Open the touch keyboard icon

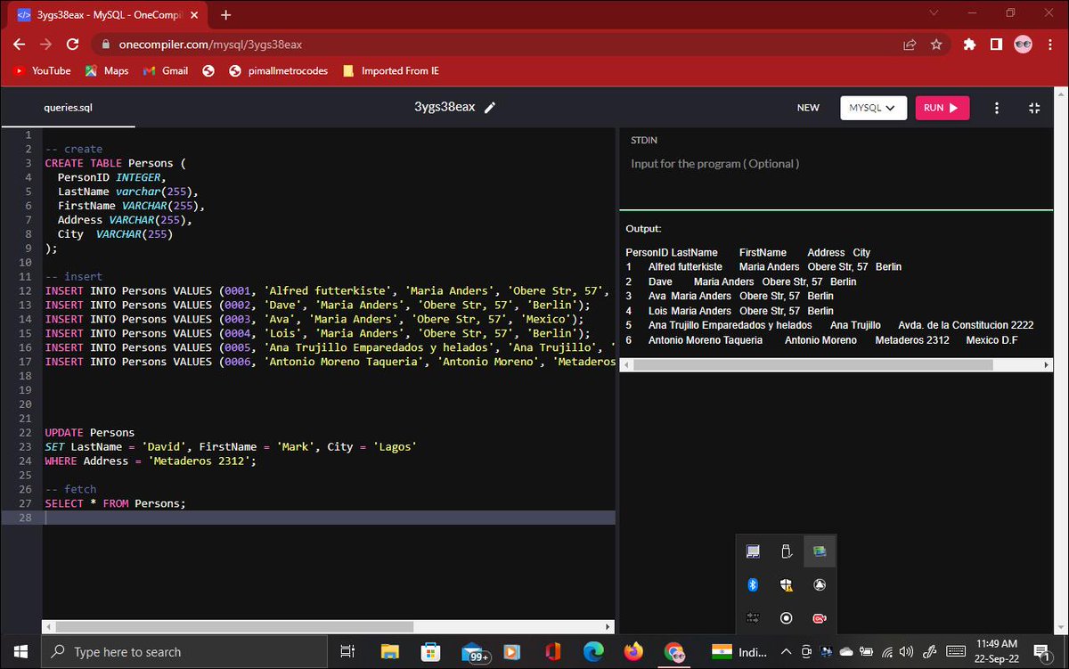(956, 652)
